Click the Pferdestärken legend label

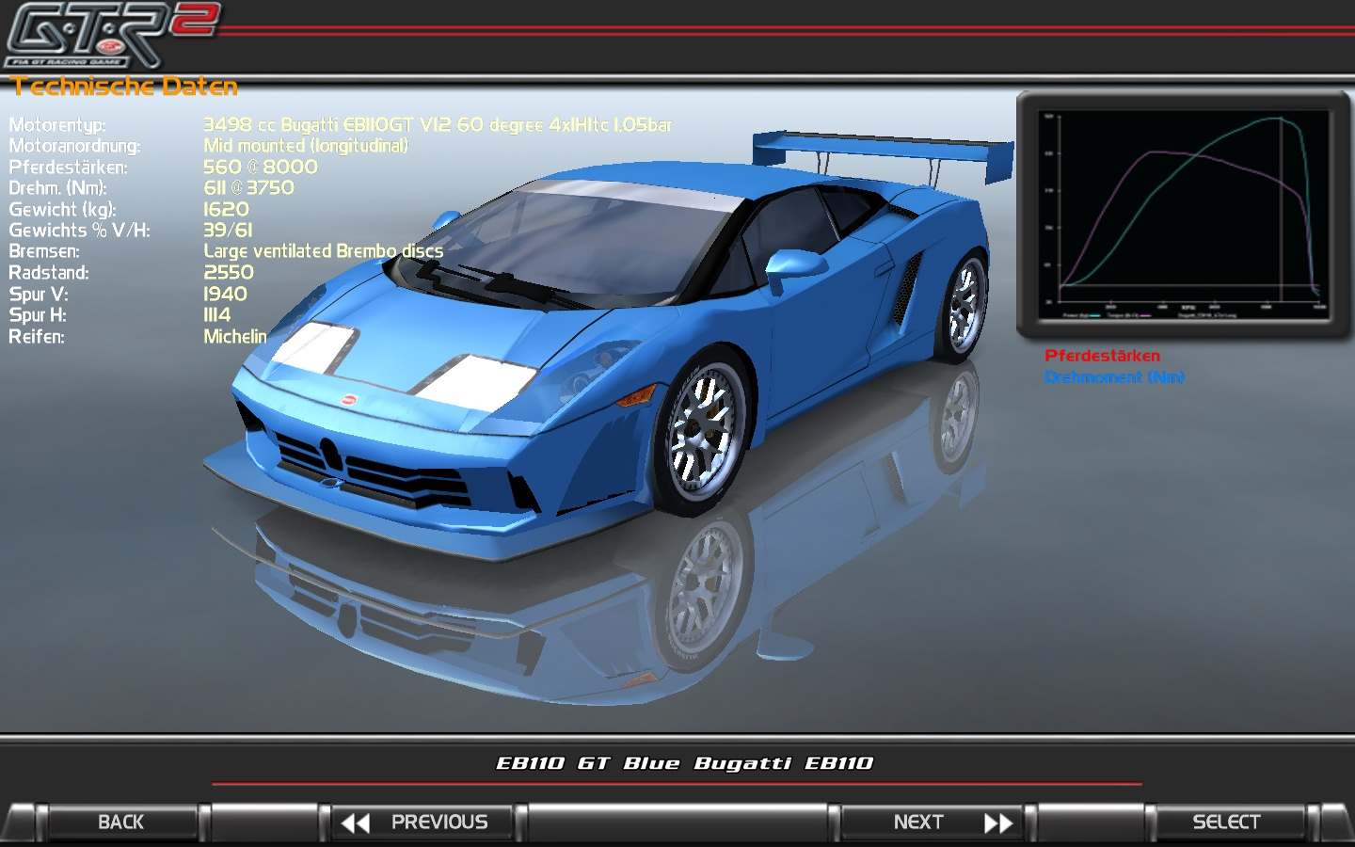pos(1102,356)
